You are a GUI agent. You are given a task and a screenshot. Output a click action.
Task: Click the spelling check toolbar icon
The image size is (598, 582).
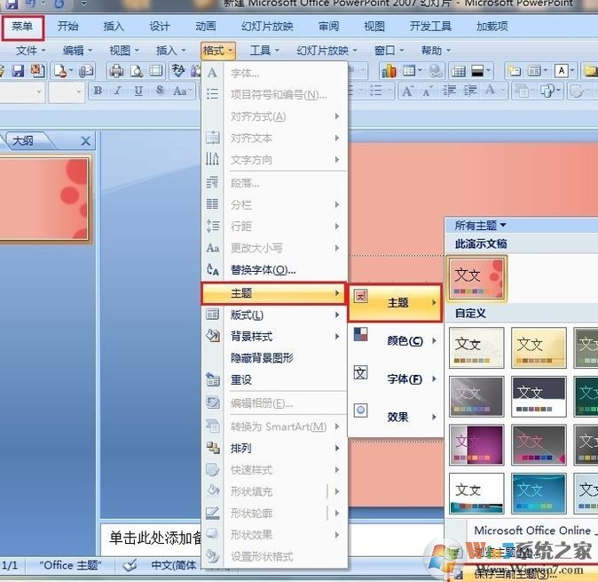click(178, 71)
